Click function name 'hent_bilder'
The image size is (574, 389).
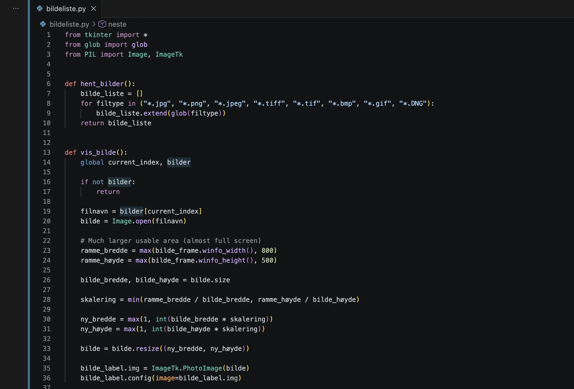click(x=102, y=84)
